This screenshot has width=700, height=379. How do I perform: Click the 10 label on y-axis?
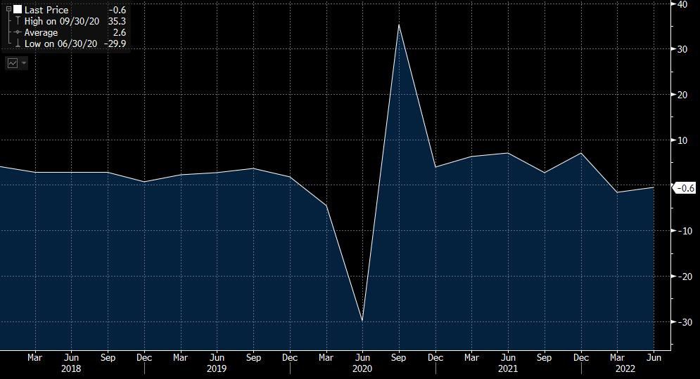point(682,140)
